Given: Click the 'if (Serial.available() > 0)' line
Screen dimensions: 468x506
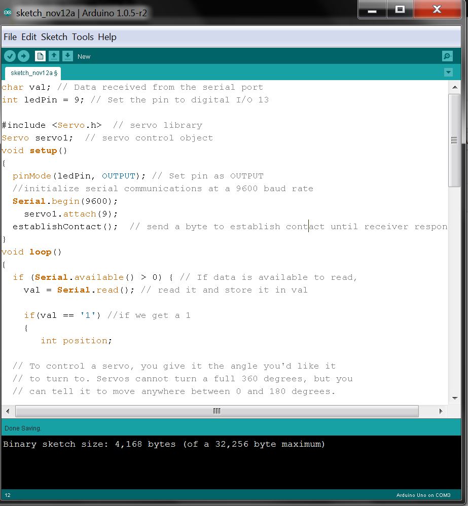Looking at the screenshot, I should click(x=185, y=277).
